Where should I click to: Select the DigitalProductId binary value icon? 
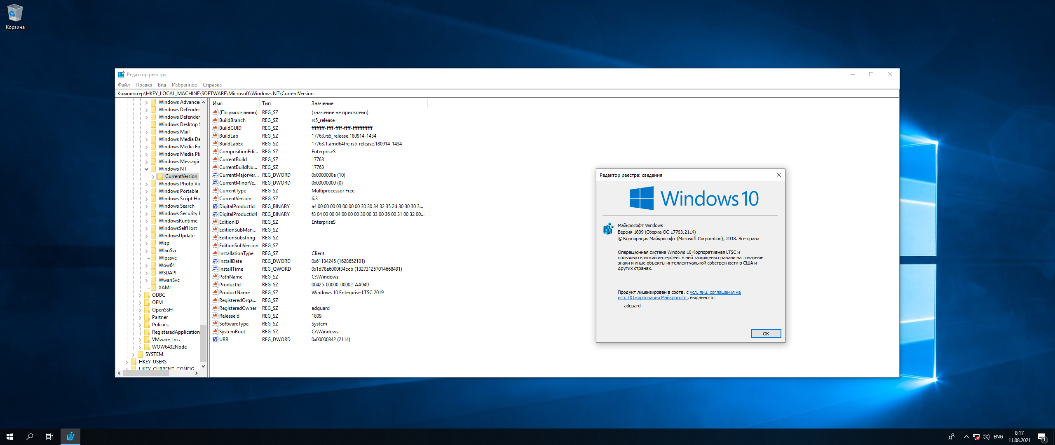click(215, 206)
